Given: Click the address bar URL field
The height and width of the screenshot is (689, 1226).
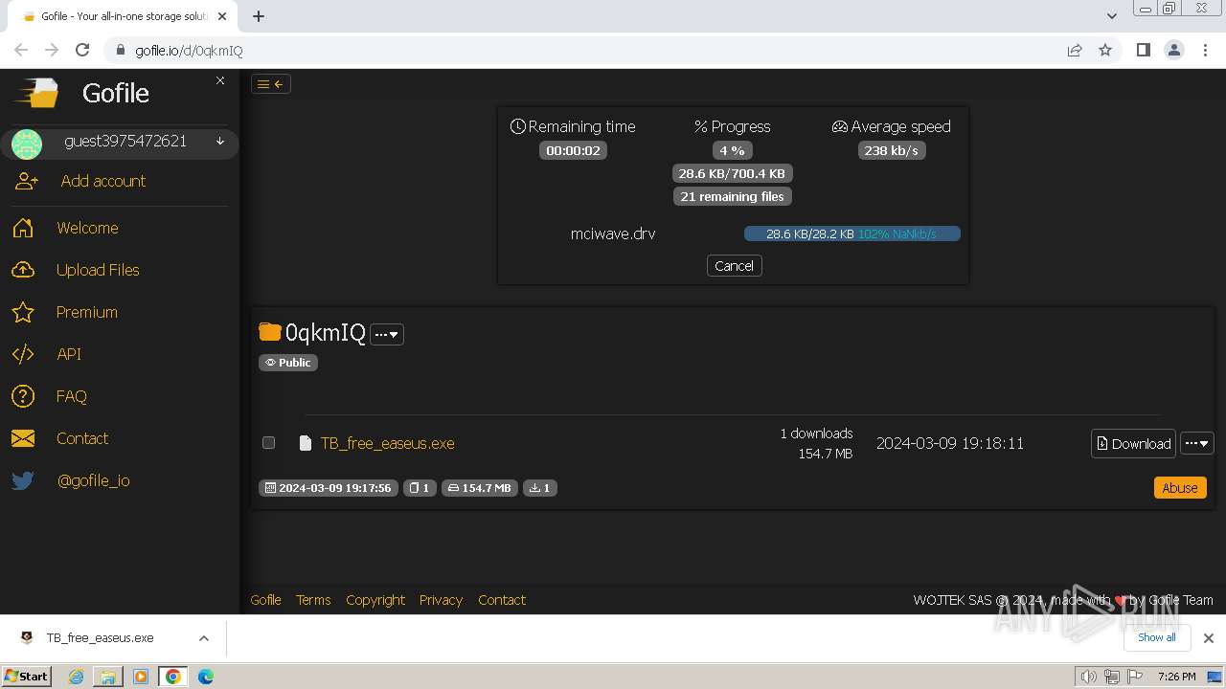Looking at the screenshot, I should point(584,51).
